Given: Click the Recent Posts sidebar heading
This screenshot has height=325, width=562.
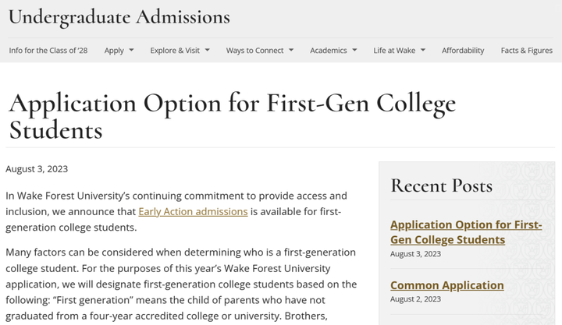Looking at the screenshot, I should pyautogui.click(x=441, y=185).
